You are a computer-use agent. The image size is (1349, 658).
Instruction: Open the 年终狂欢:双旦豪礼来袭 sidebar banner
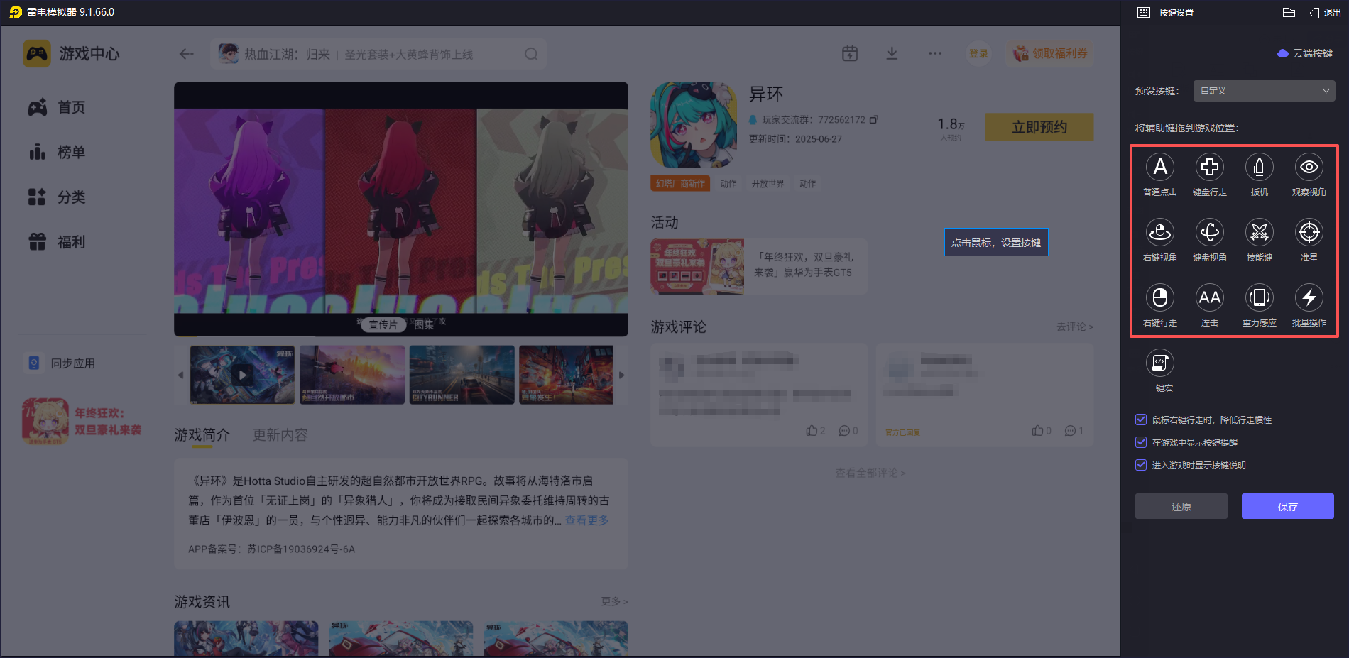click(82, 422)
